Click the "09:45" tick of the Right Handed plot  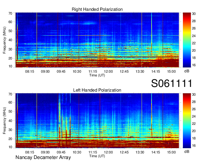pyautogui.click(x=61, y=71)
